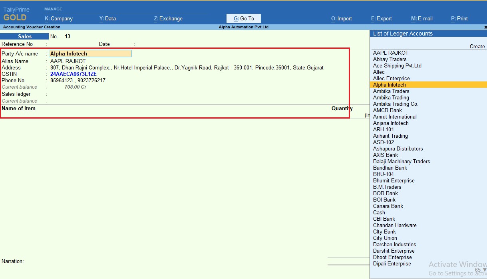Select the highlighted Alpha Infotech ledger
Image resolution: width=487 pixels, height=279 pixels.
[x=390, y=85]
